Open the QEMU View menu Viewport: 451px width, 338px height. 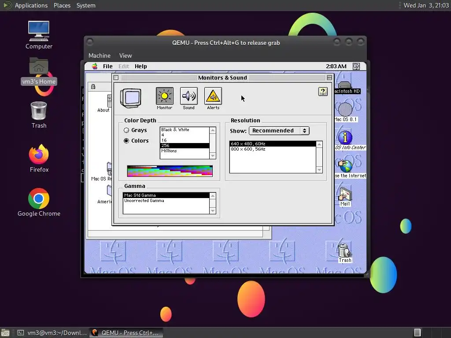[126, 55]
